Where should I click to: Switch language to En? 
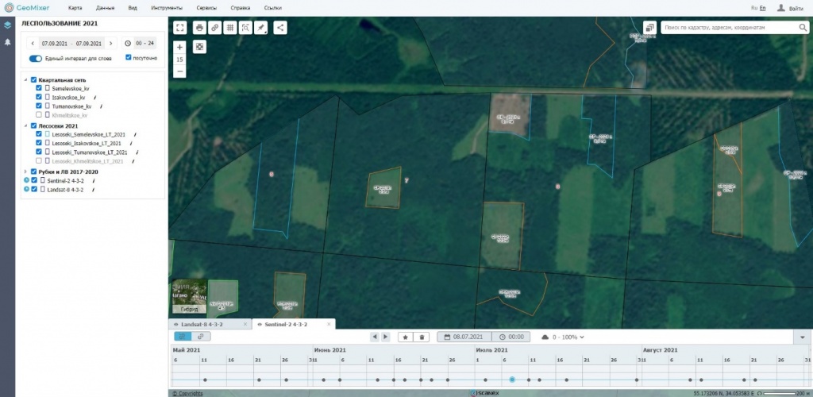763,8
